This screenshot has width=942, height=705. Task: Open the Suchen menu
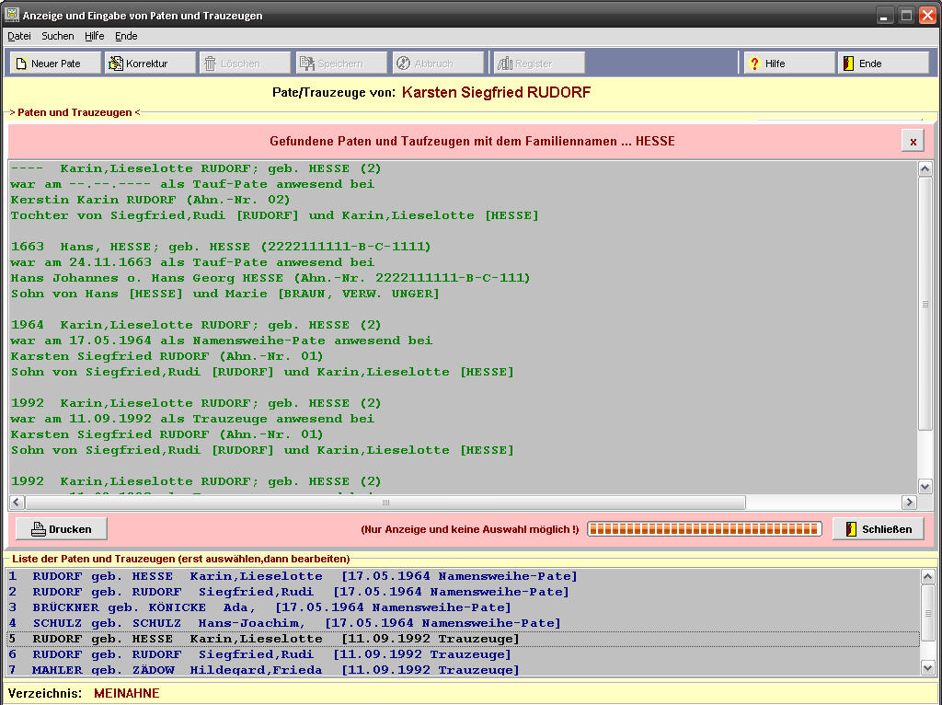coord(58,36)
